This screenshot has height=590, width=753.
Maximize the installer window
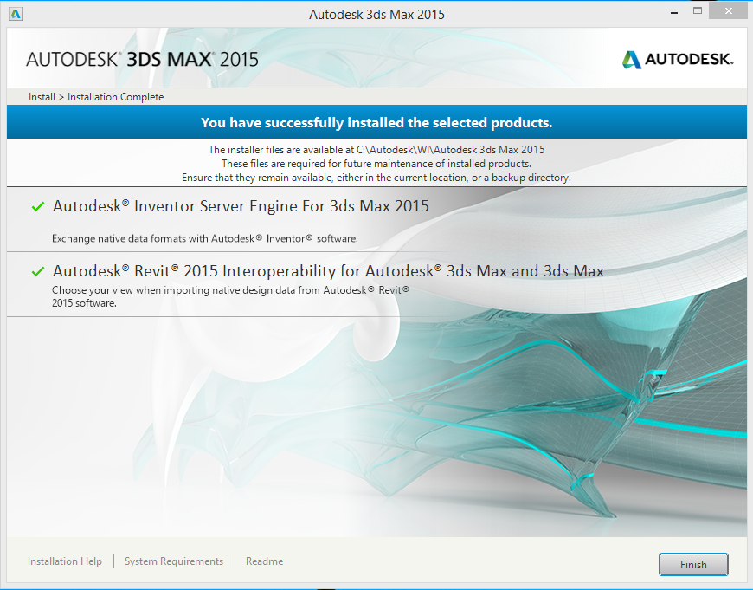[x=698, y=11]
